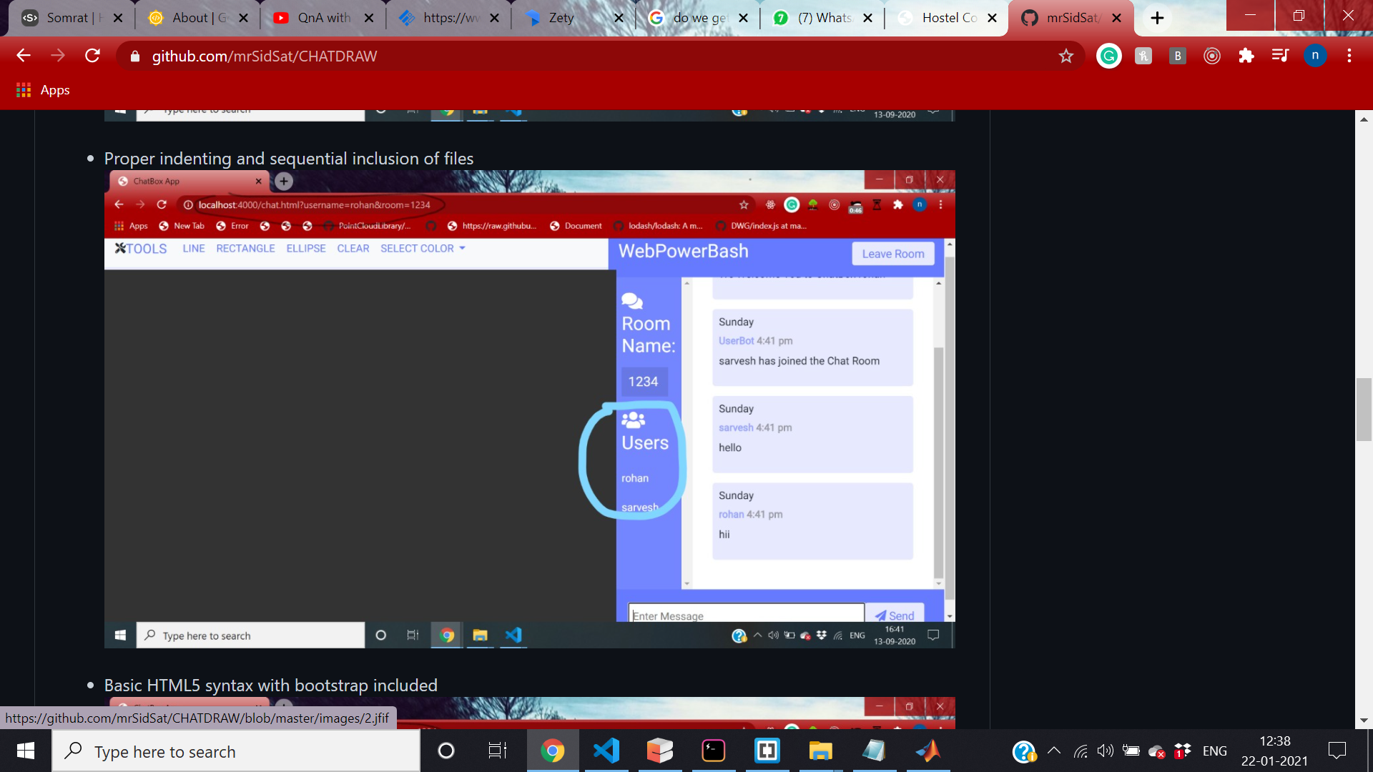This screenshot has width=1373, height=772.
Task: Show hidden system tray icons
Action: click(x=1053, y=751)
